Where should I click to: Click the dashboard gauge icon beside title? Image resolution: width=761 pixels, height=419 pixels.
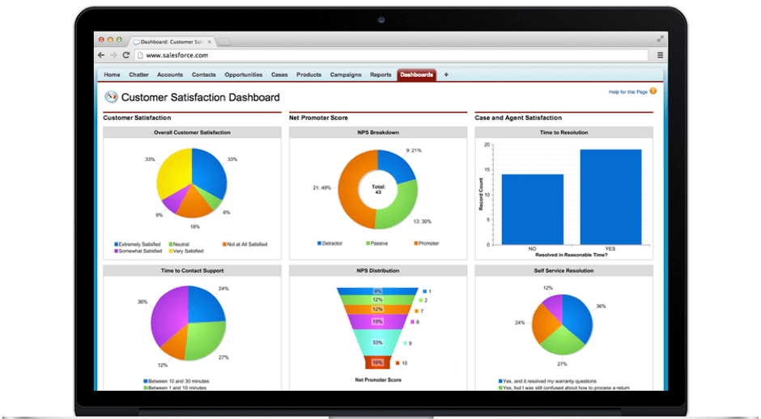click(111, 97)
